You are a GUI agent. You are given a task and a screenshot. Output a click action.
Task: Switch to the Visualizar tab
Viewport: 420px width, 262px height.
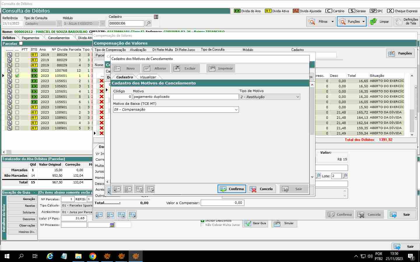click(148, 77)
